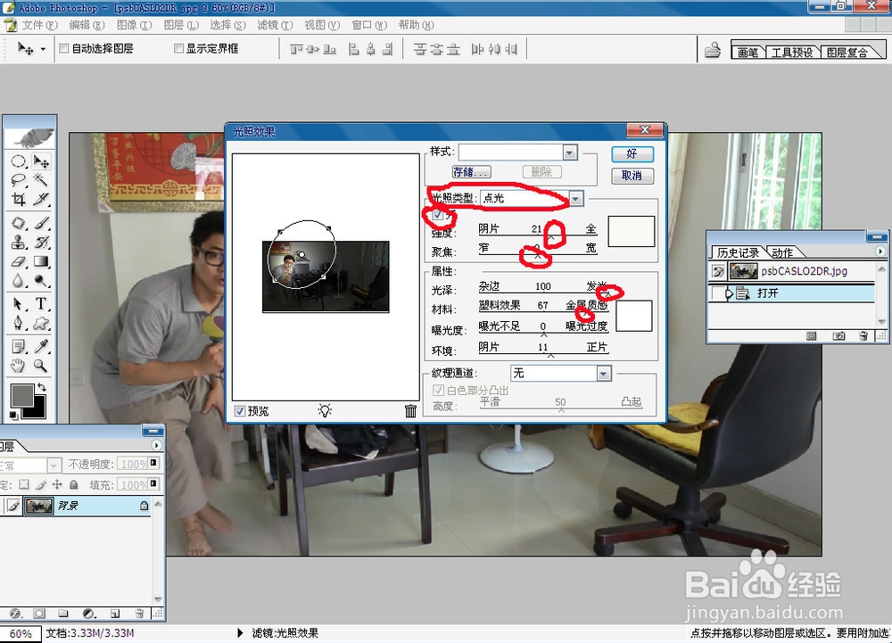This screenshot has width=892, height=643.
Task: Toggle the 显示定界框 checkbox
Action: (178, 48)
